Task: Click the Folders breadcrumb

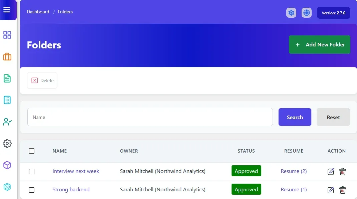Action: coord(65,12)
